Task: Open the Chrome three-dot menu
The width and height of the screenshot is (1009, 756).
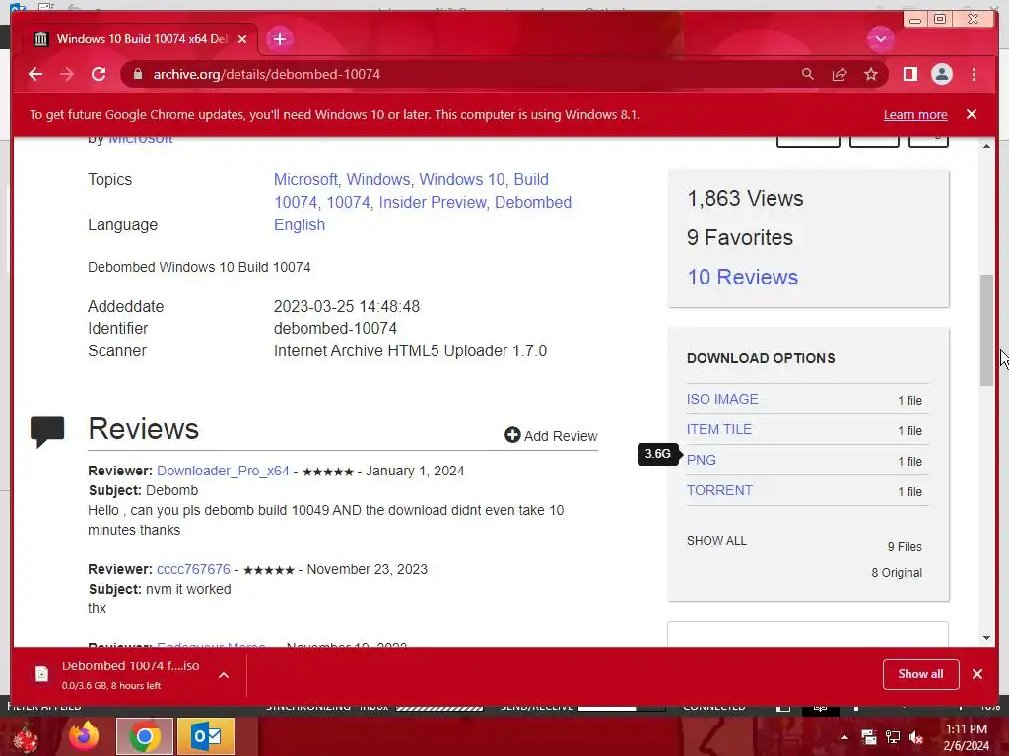Action: point(974,74)
